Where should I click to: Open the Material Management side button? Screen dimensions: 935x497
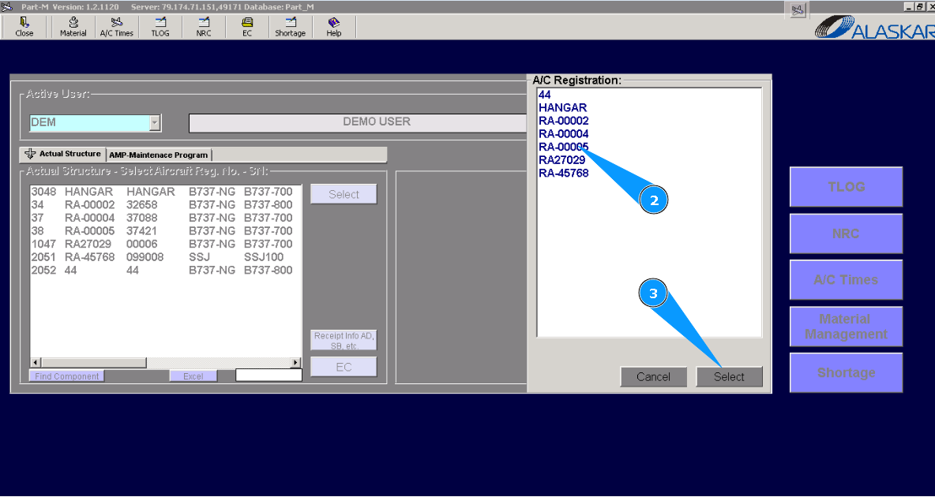click(x=846, y=326)
